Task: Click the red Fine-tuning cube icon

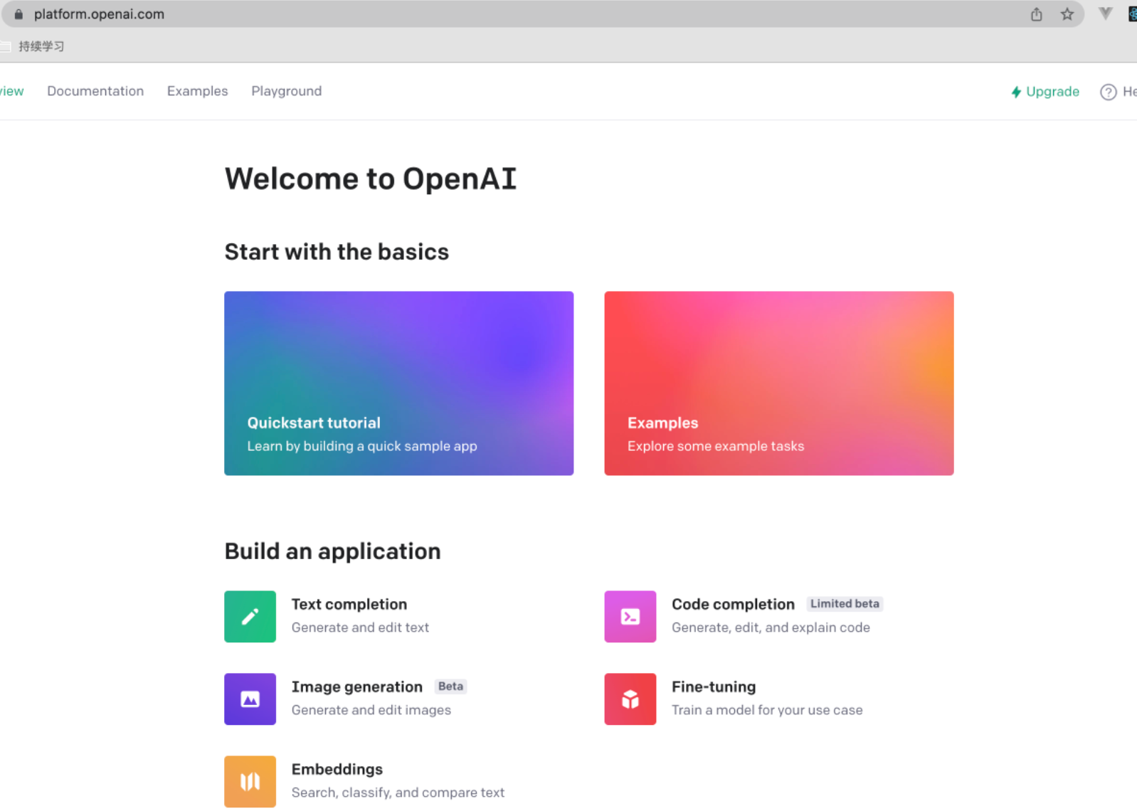Action: pyautogui.click(x=630, y=699)
